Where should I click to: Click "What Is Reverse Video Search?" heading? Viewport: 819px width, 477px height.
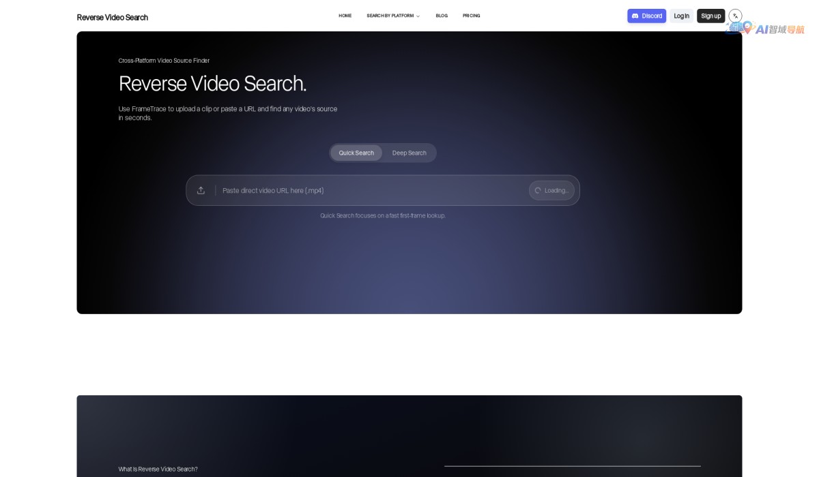[x=158, y=469]
